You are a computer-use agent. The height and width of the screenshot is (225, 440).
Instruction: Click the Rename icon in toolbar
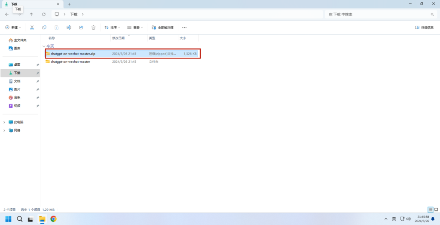coord(69,28)
